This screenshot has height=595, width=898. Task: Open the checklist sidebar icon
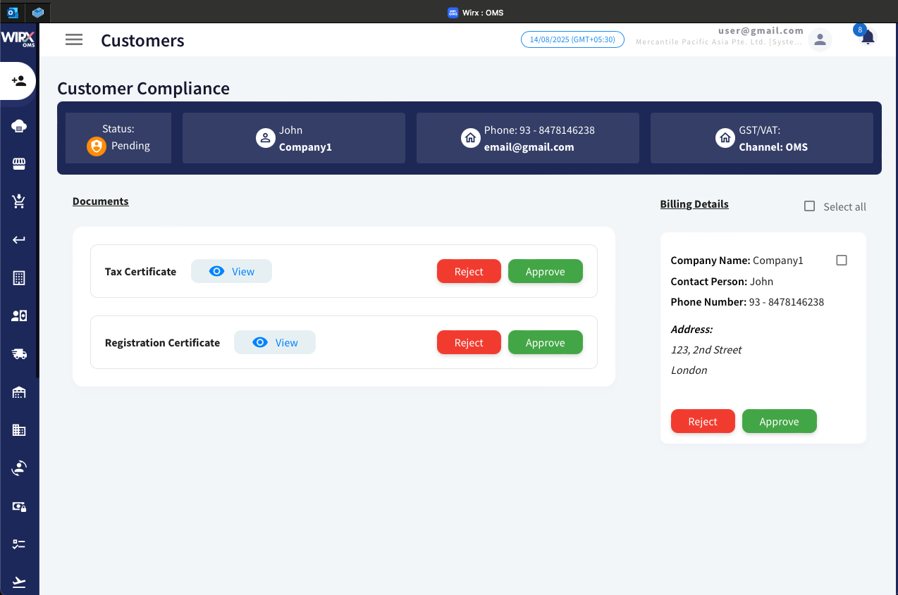point(19,544)
